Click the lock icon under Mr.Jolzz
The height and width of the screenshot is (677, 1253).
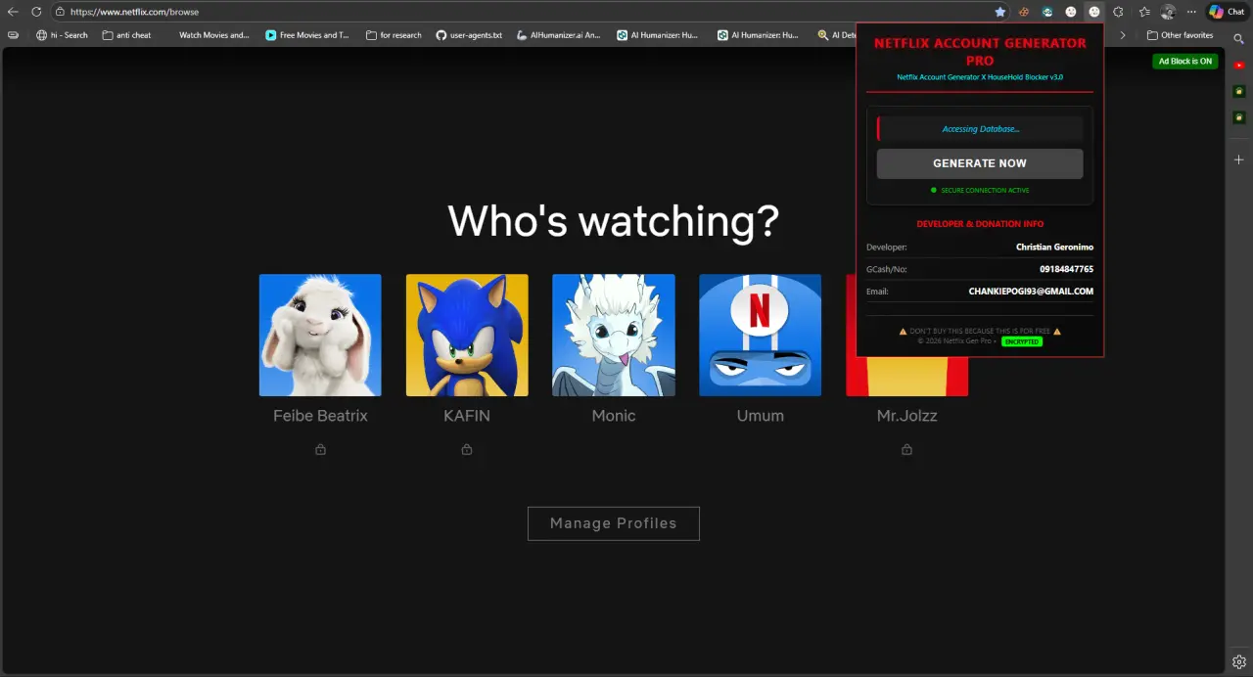[x=906, y=449]
